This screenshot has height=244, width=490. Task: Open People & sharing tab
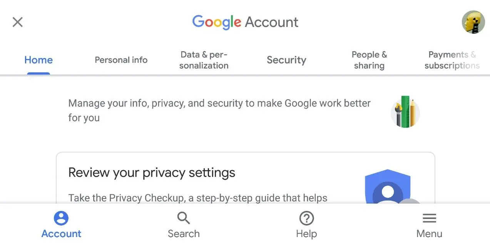(369, 60)
